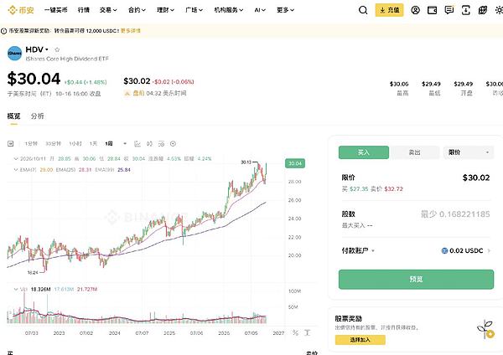Click the green 预览 button
This screenshot has height=355, width=503.
(x=416, y=280)
